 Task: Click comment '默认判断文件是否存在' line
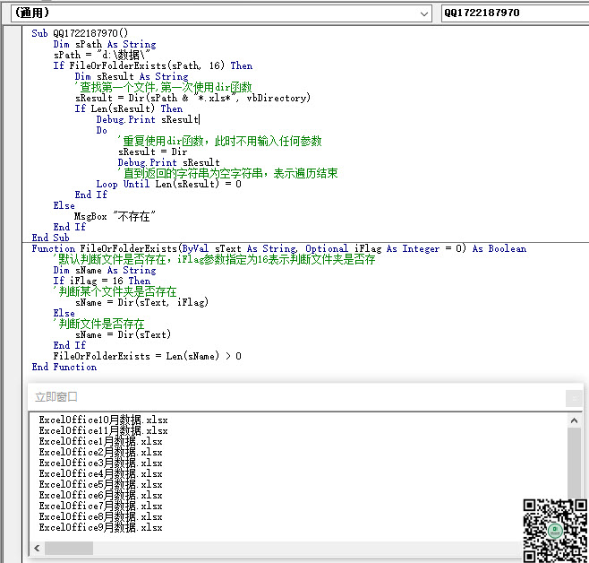[x=214, y=259]
